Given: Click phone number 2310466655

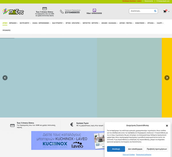Looking at the screenshot, I should (x=72, y=13).
